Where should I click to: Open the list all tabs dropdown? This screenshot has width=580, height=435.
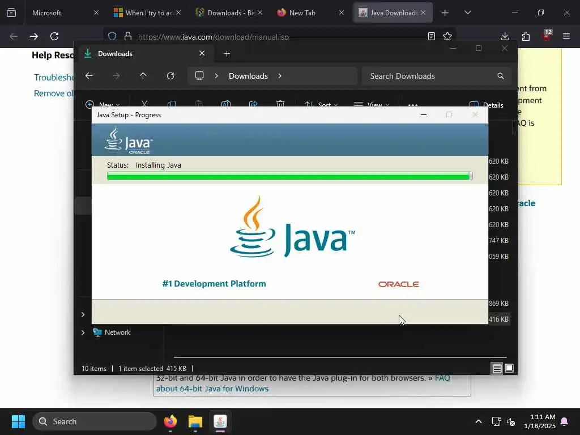coord(467,13)
